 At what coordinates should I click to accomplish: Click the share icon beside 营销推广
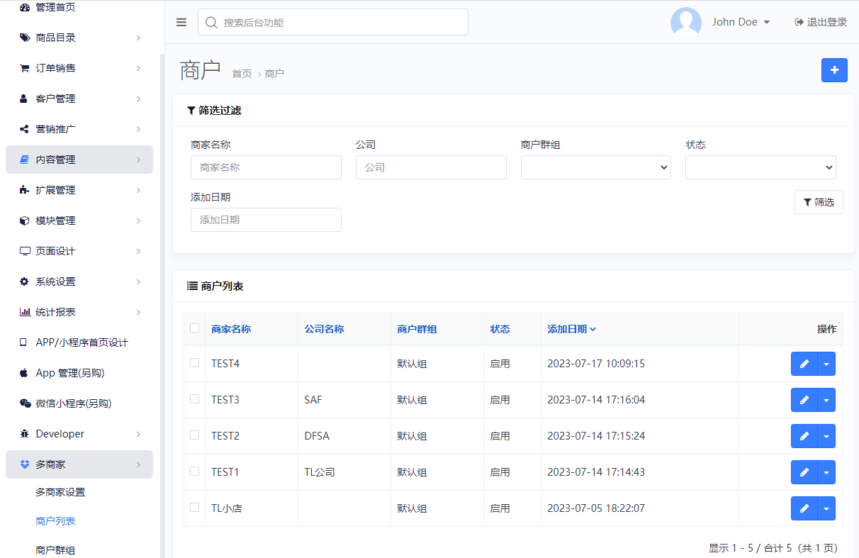click(25, 129)
